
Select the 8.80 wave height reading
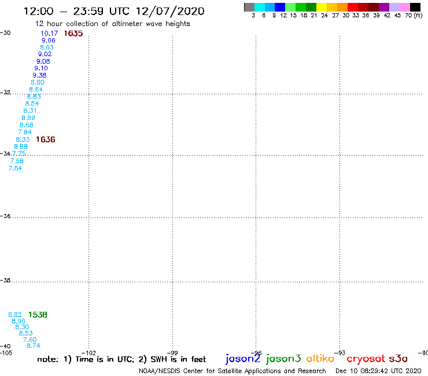tap(38, 82)
